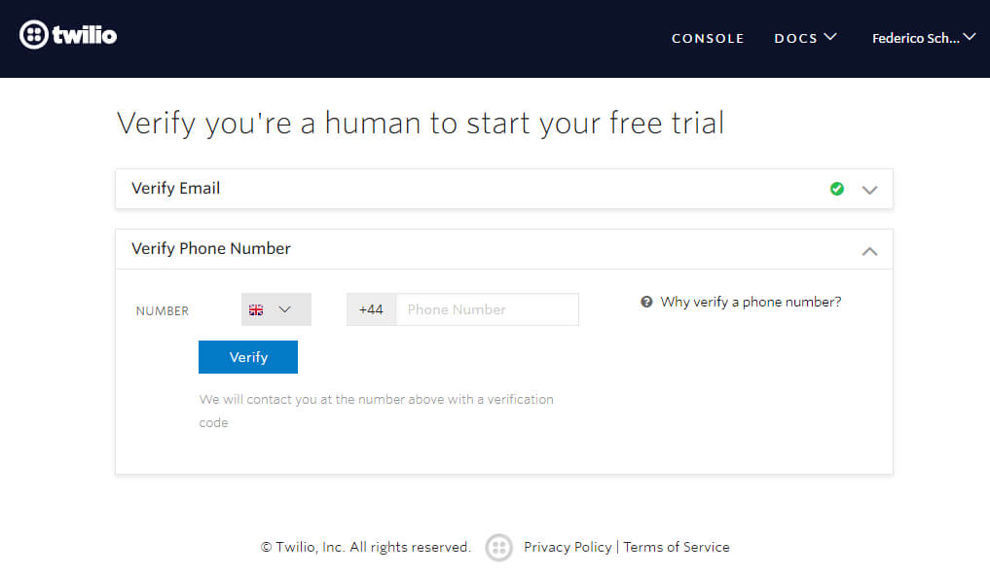Expand the Verify Email section chevron
The height and width of the screenshot is (577, 990).
[869, 190]
